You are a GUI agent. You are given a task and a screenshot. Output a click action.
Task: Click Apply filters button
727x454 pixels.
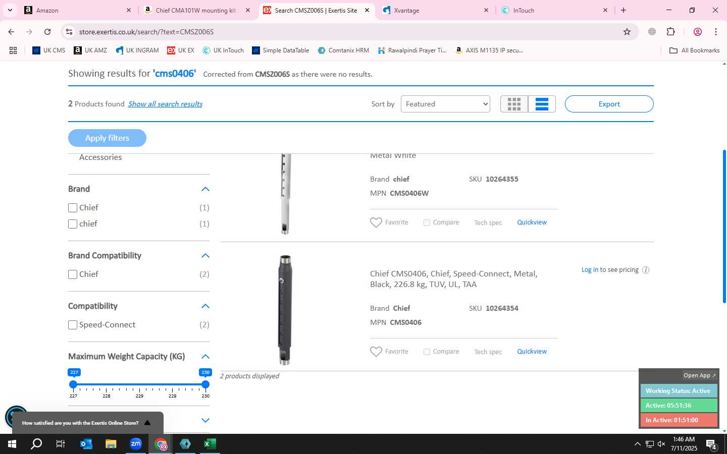coord(107,138)
